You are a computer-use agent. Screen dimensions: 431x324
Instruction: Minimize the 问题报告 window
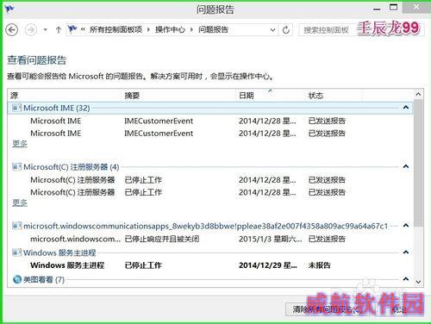click(x=377, y=9)
